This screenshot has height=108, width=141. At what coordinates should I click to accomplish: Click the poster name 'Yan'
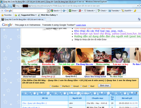[x=71, y=107]
